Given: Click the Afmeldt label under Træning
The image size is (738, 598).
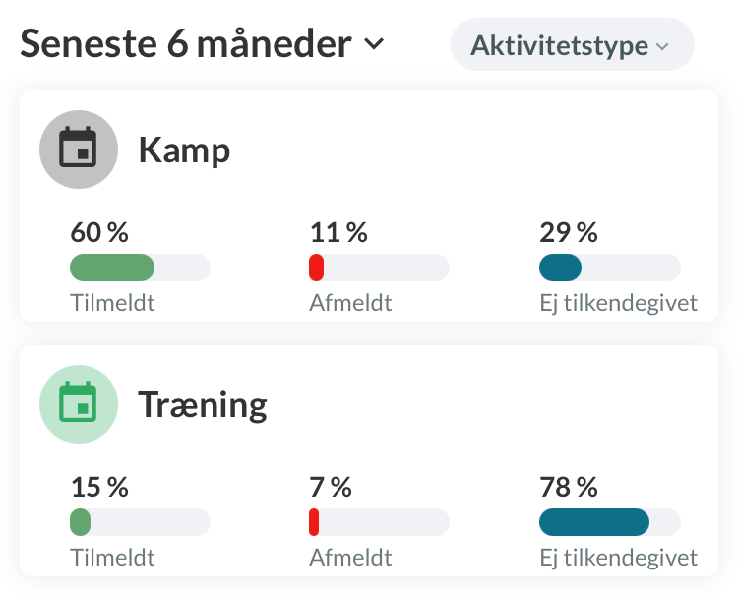Looking at the screenshot, I should coord(350,558).
